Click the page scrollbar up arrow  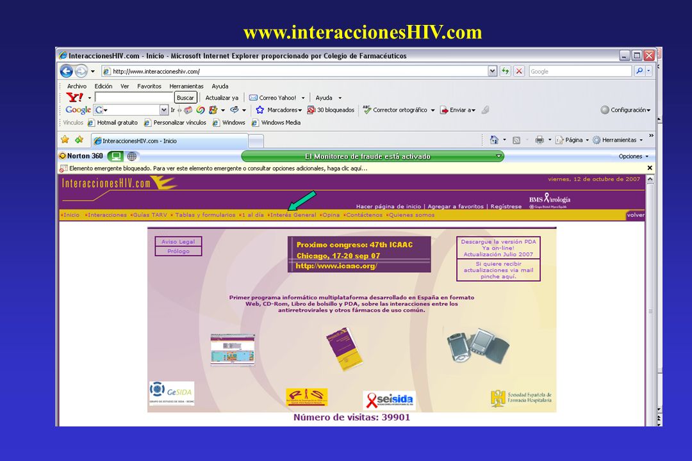pos(650,179)
